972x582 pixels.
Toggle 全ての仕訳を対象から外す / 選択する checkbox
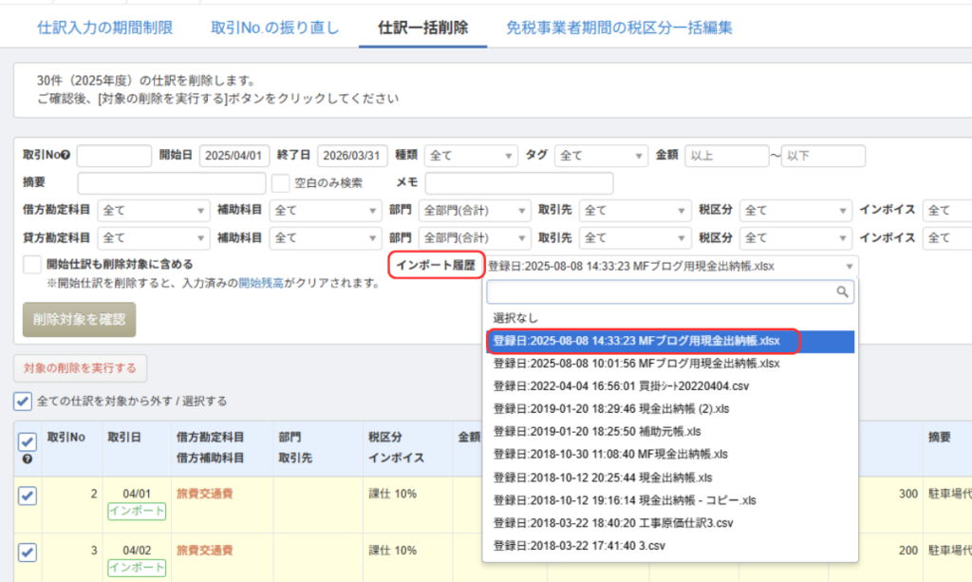(x=23, y=402)
